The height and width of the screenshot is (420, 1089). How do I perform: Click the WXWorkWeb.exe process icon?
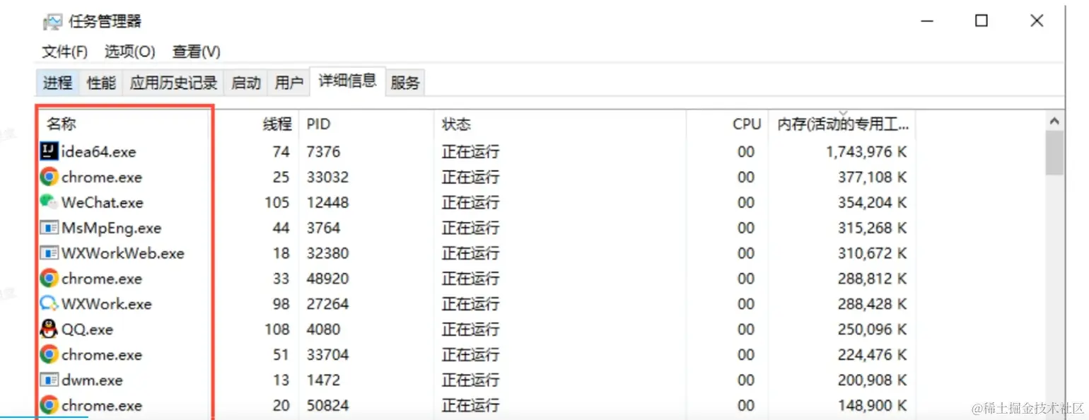pos(49,253)
